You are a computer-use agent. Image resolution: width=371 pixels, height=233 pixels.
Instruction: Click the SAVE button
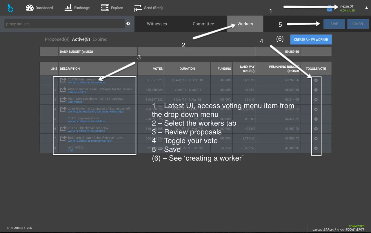(334, 24)
